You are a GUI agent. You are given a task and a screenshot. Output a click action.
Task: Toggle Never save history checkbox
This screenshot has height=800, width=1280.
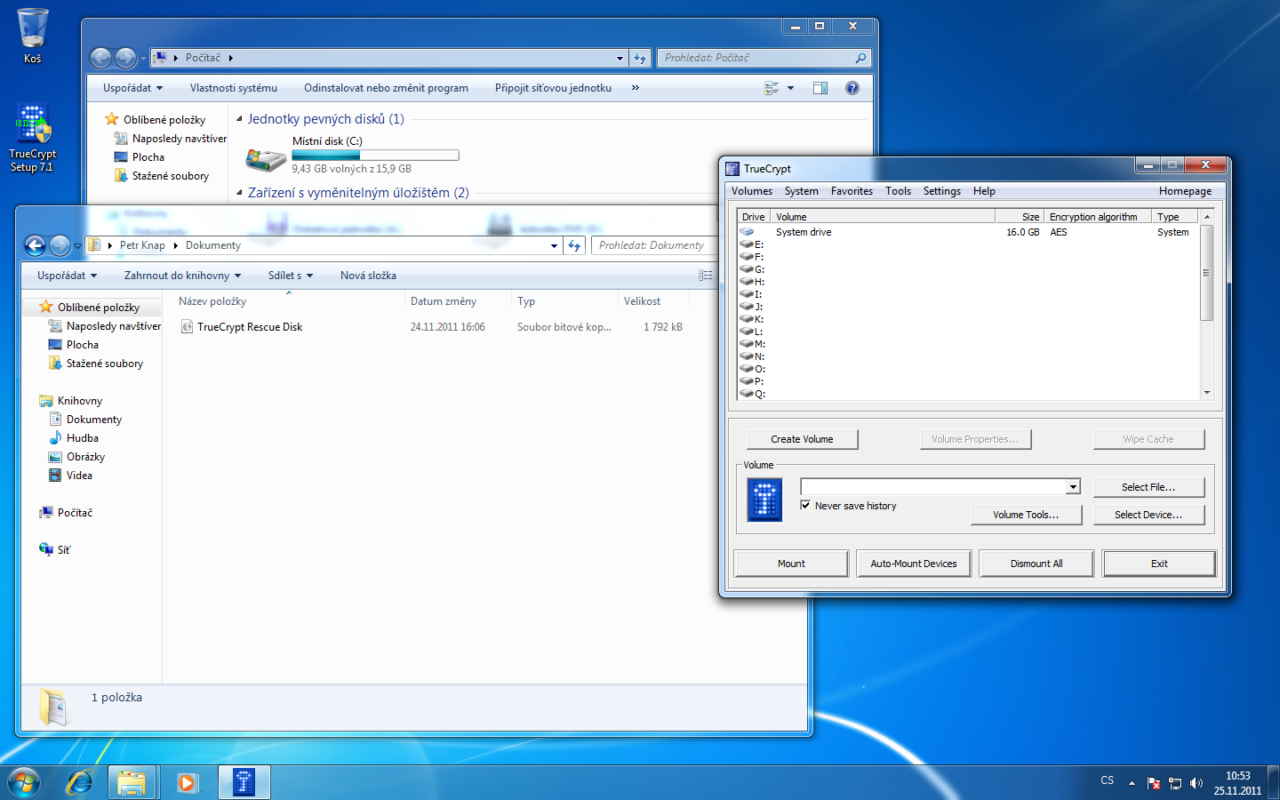point(805,505)
